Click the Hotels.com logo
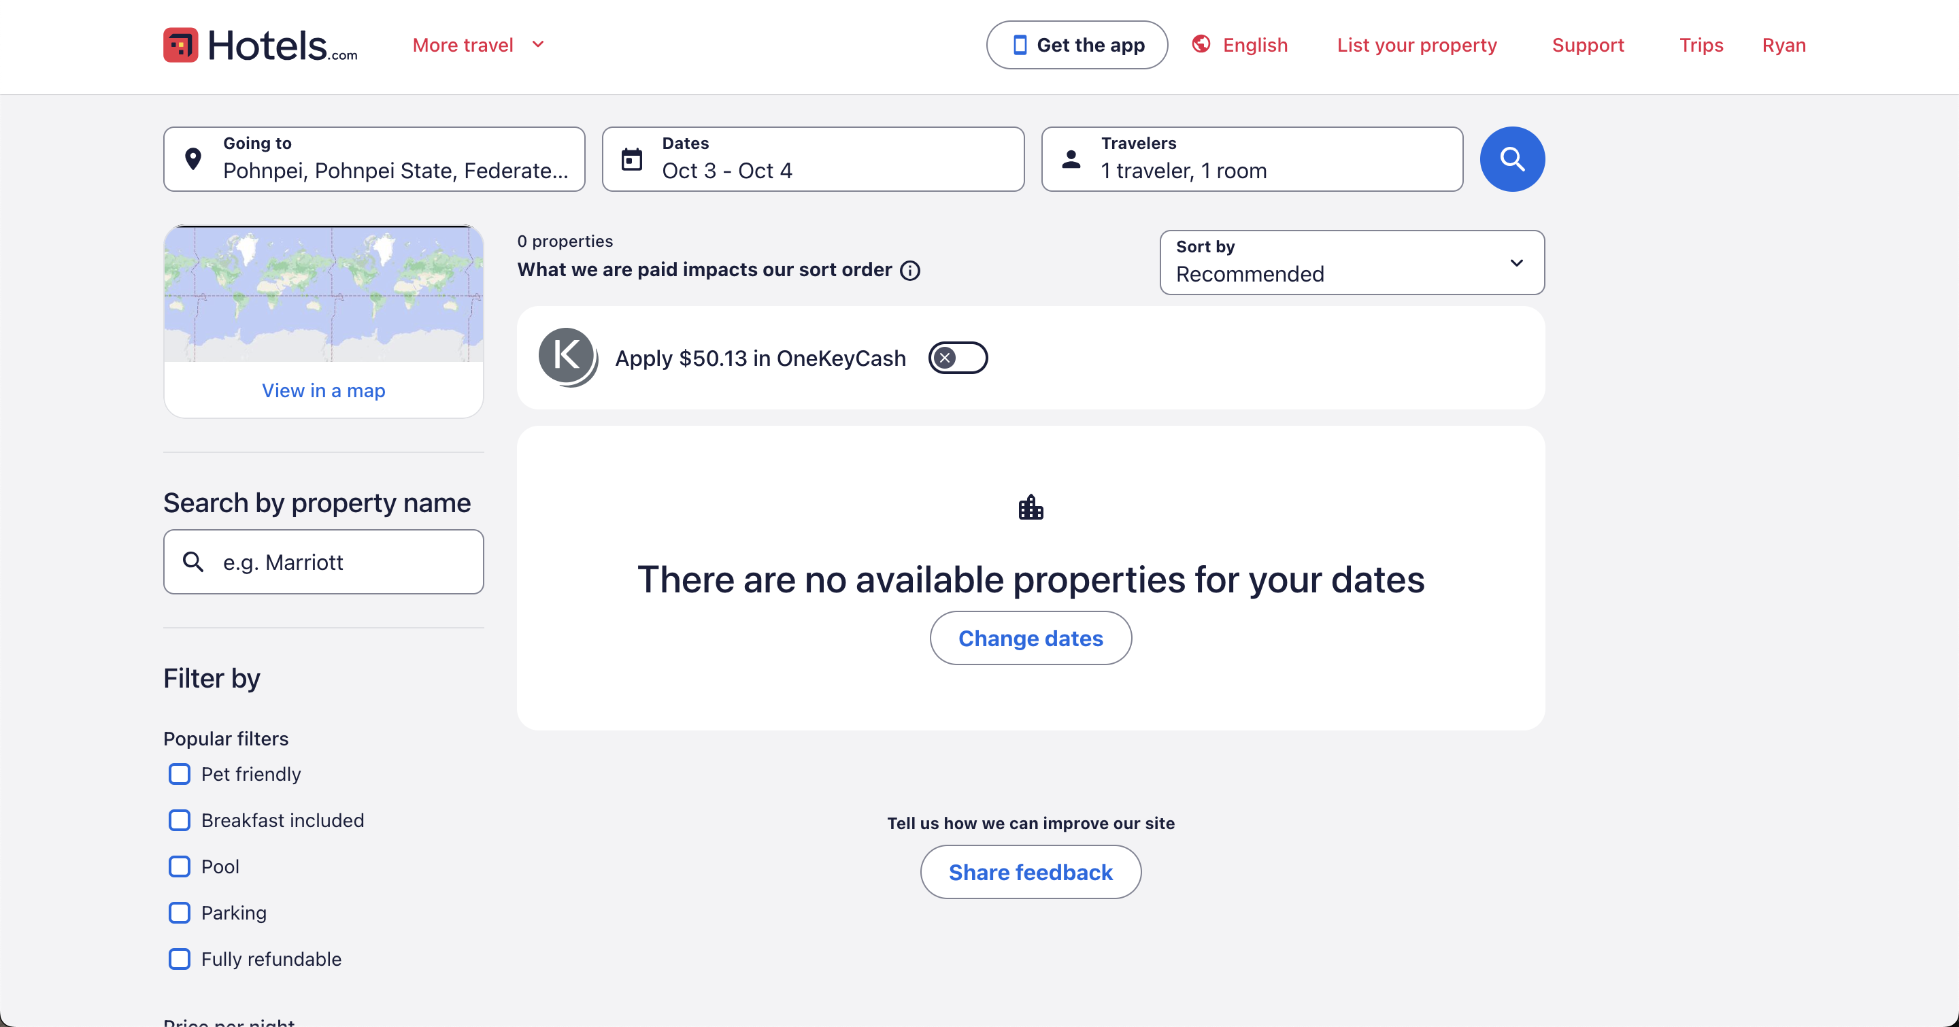1959x1027 pixels. click(x=260, y=45)
